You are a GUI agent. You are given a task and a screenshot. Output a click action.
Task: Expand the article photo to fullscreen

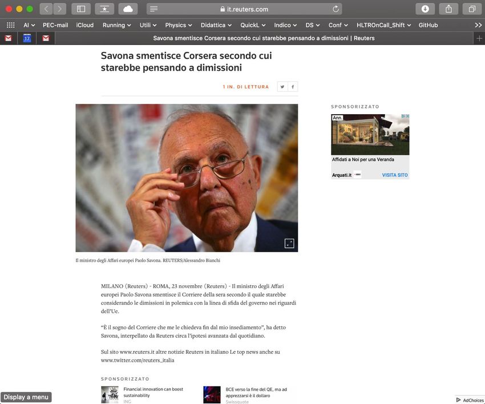(x=289, y=244)
